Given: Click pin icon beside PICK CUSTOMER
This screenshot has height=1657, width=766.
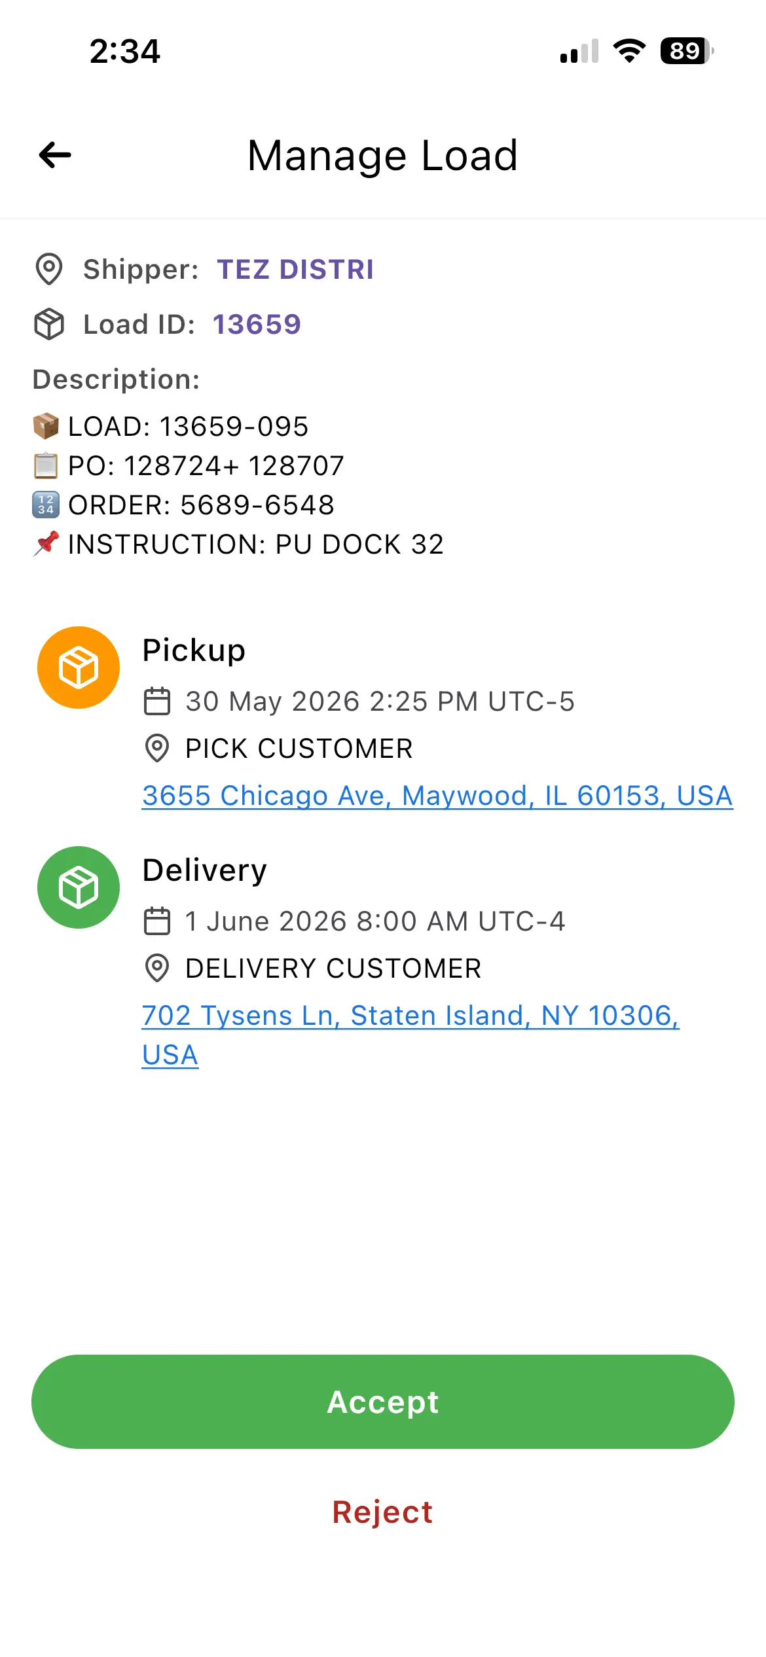Looking at the screenshot, I should point(157,749).
